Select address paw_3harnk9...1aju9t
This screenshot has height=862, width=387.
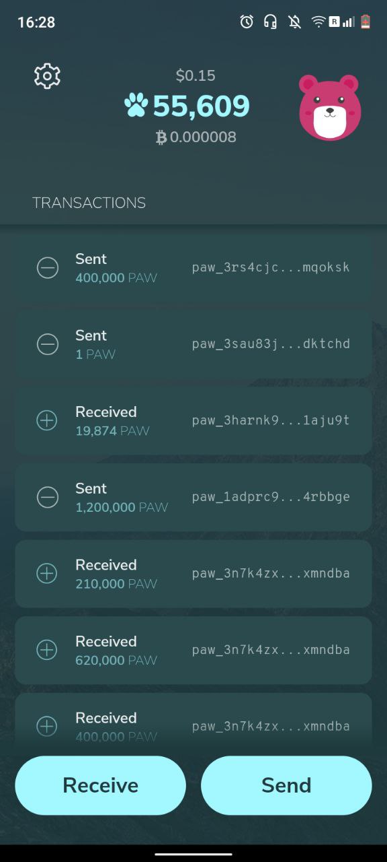point(271,420)
